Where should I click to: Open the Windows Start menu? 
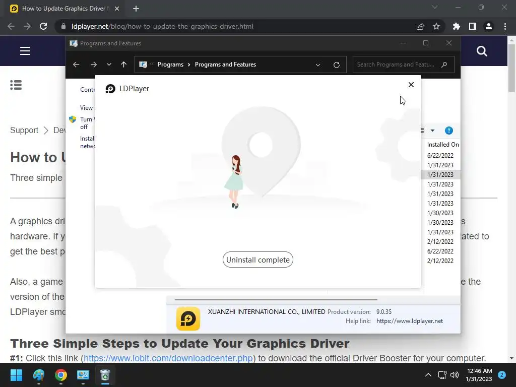(16, 375)
